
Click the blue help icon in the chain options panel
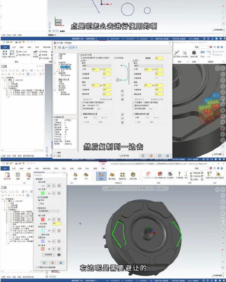[x=60, y=263]
